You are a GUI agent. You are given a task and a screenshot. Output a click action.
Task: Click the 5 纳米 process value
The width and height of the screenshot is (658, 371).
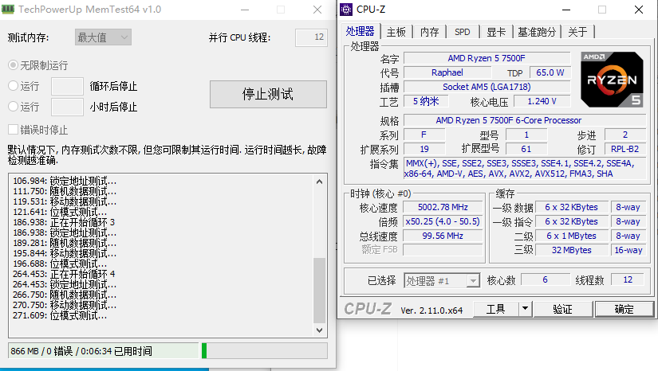426,101
